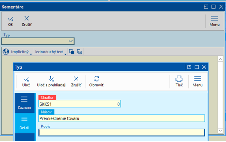
Task: Open the Jednoduchý text format dropdown
Action: click(x=51, y=52)
